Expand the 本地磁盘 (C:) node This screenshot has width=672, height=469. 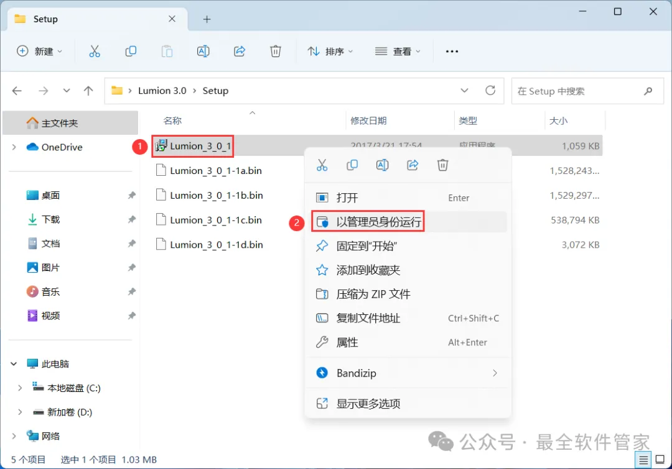click(20, 388)
